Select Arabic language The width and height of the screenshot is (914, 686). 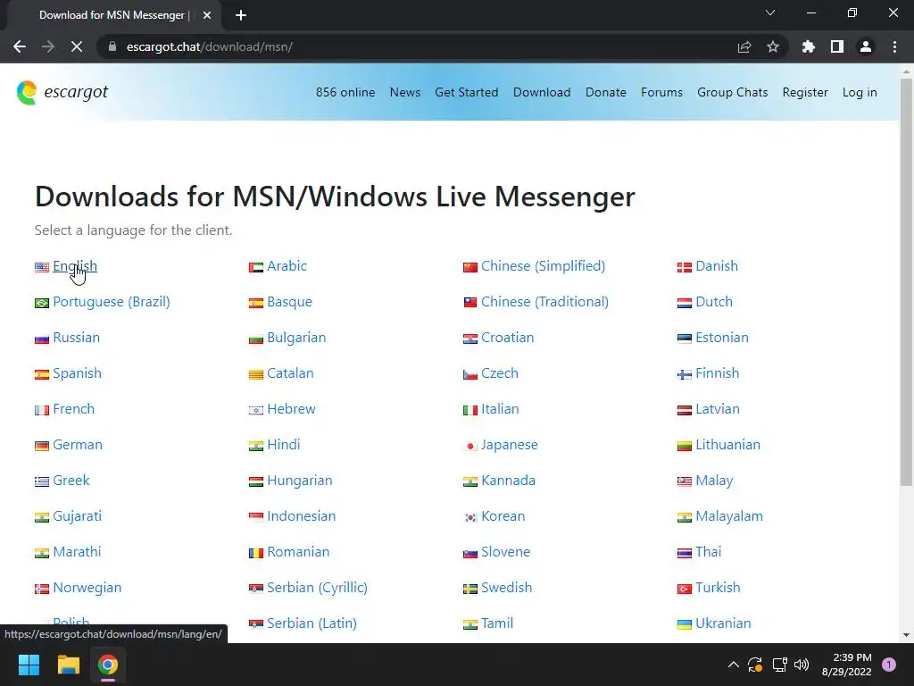(287, 266)
